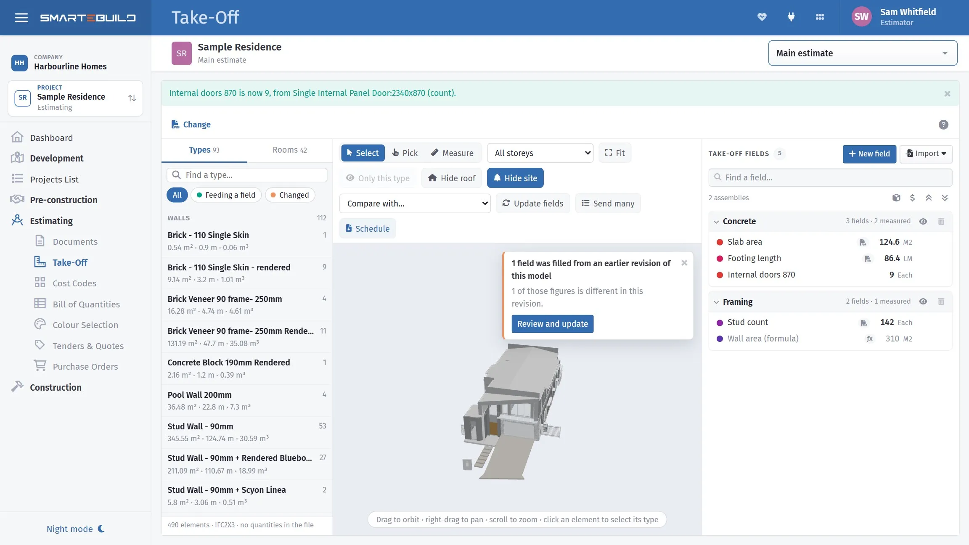Click formula fx icon beside Wall area

tap(870, 339)
